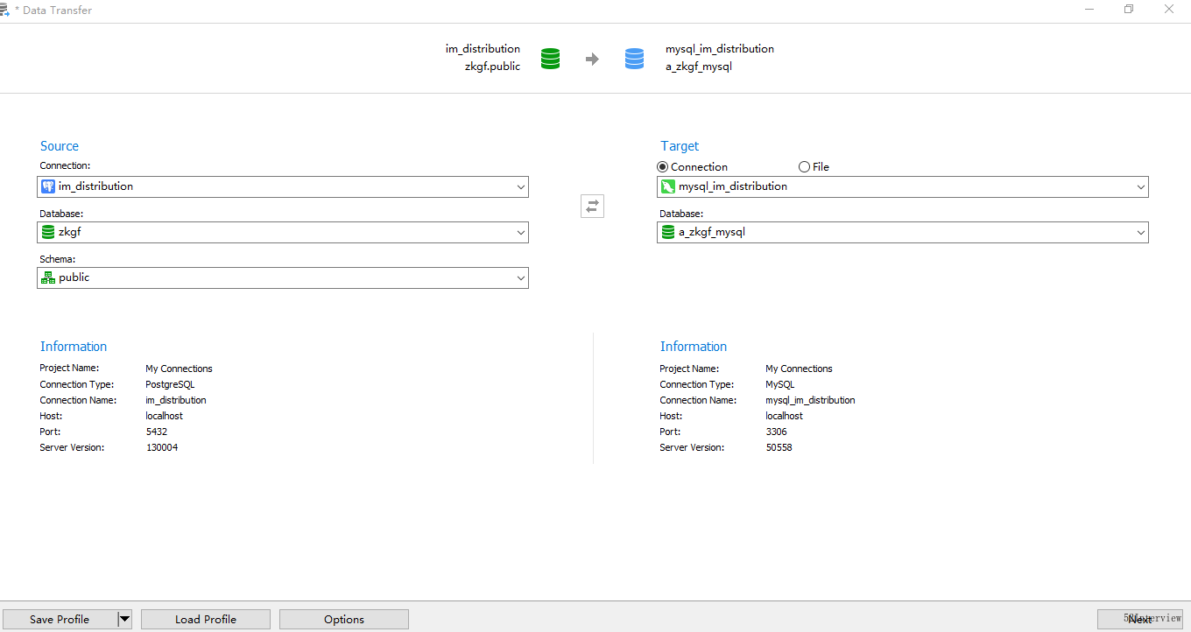This screenshot has height=632, width=1191.
Task: Click the public schema icon
Action: pyautogui.click(x=48, y=277)
